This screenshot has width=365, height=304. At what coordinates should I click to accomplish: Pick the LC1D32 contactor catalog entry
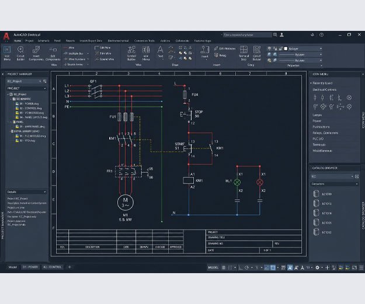(x=322, y=232)
